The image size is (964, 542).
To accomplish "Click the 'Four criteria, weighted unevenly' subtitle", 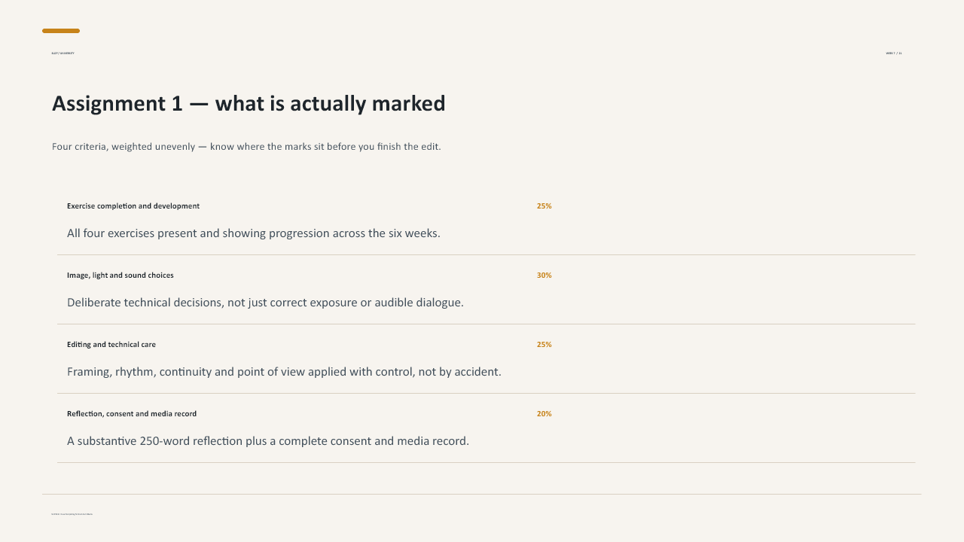I will pyautogui.click(x=246, y=146).
